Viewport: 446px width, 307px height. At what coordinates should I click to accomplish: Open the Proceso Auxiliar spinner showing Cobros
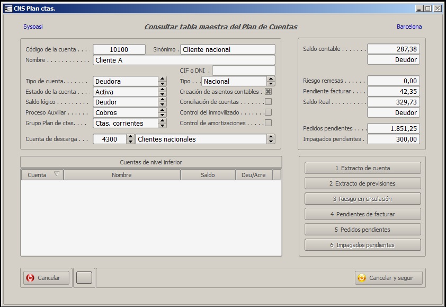point(163,112)
